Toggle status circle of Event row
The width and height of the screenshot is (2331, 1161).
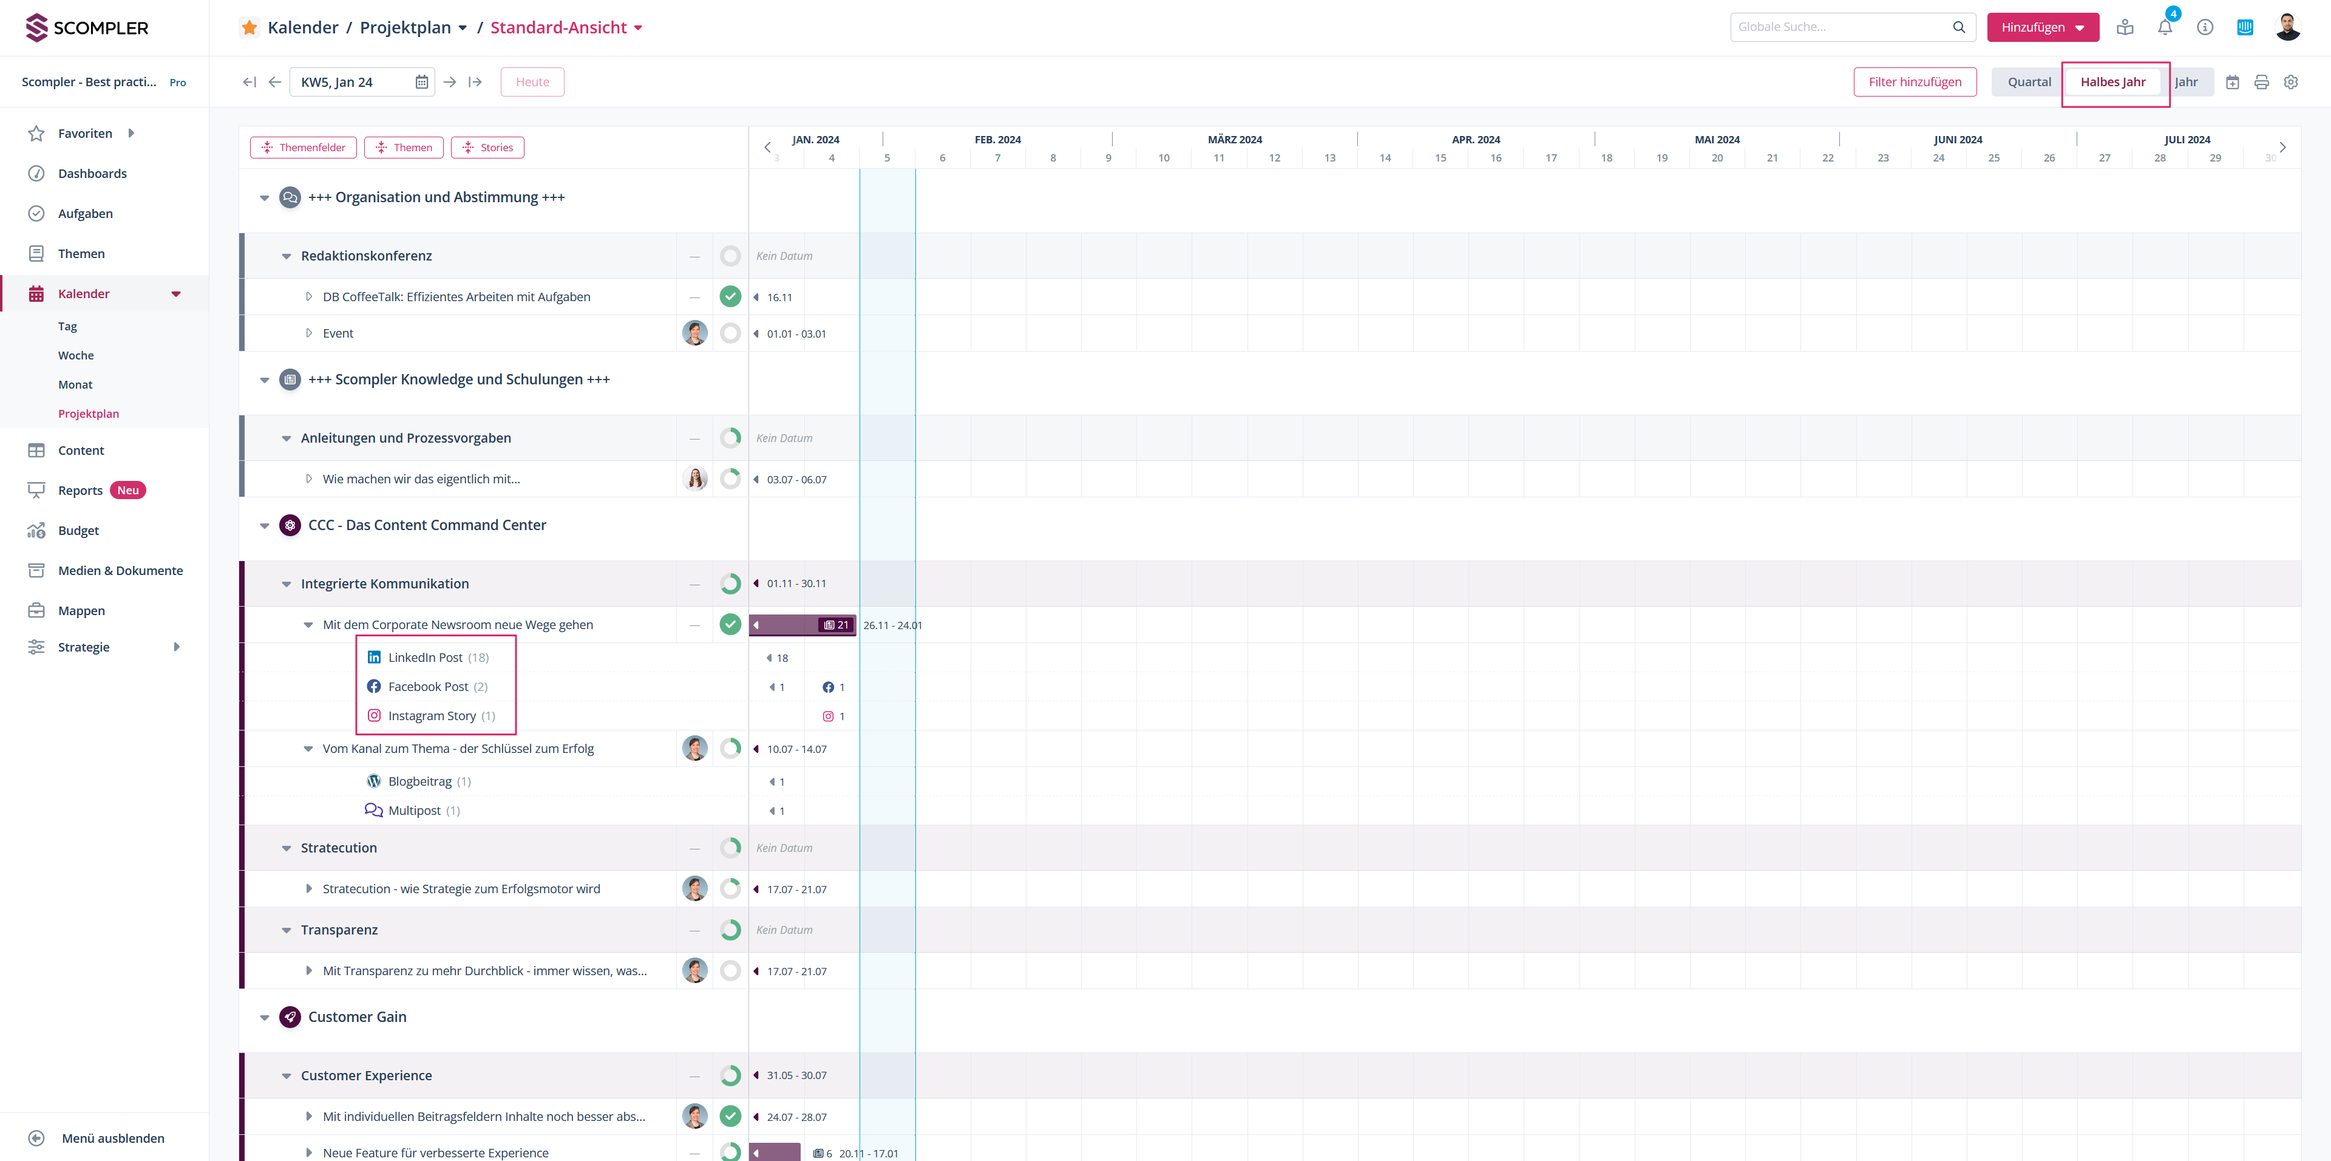[x=730, y=333]
